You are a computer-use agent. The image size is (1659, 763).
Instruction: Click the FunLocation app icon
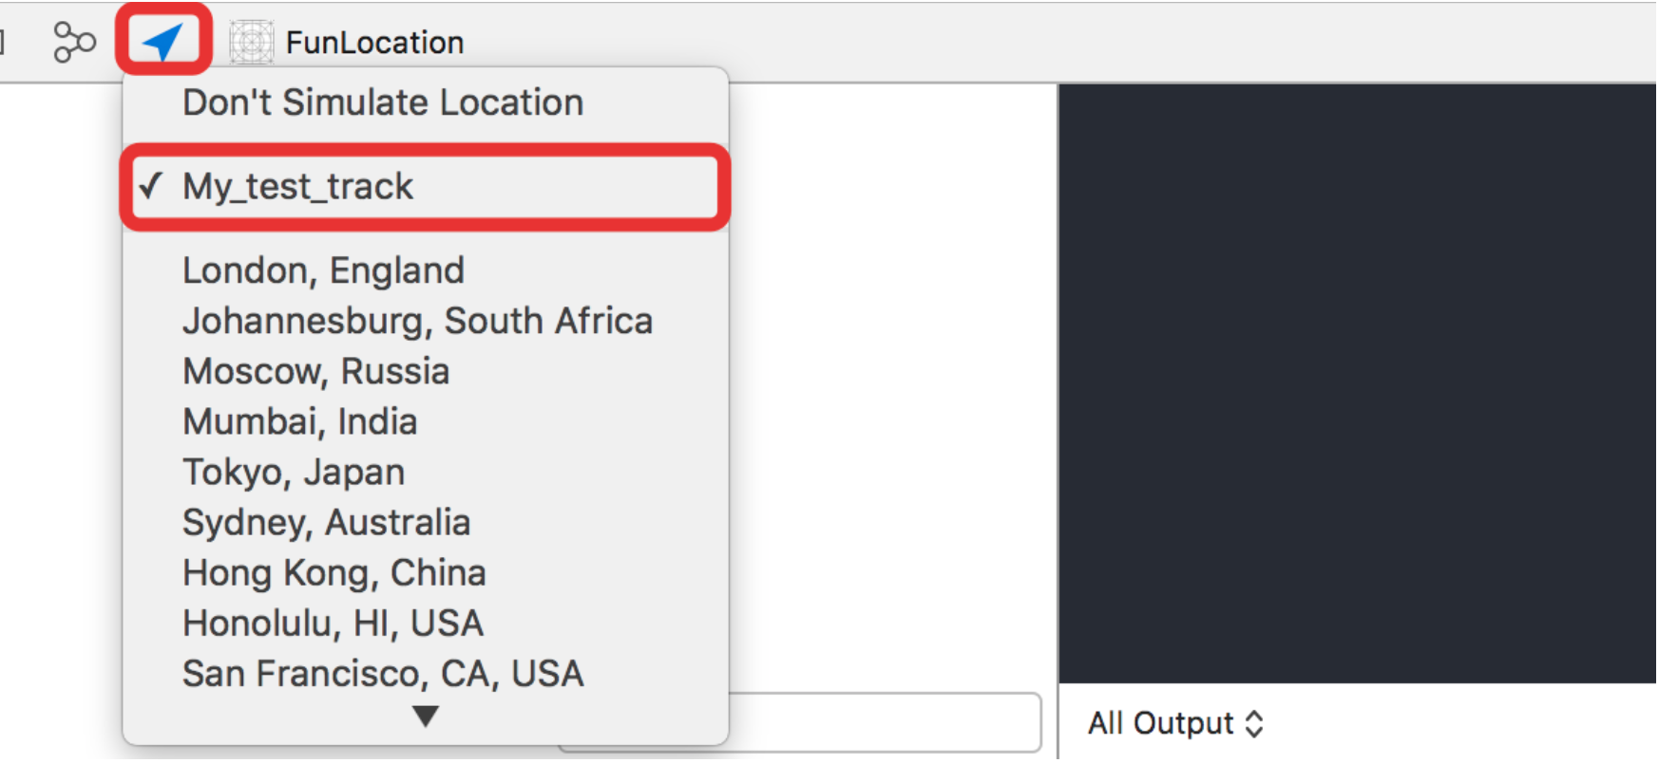pyautogui.click(x=252, y=43)
